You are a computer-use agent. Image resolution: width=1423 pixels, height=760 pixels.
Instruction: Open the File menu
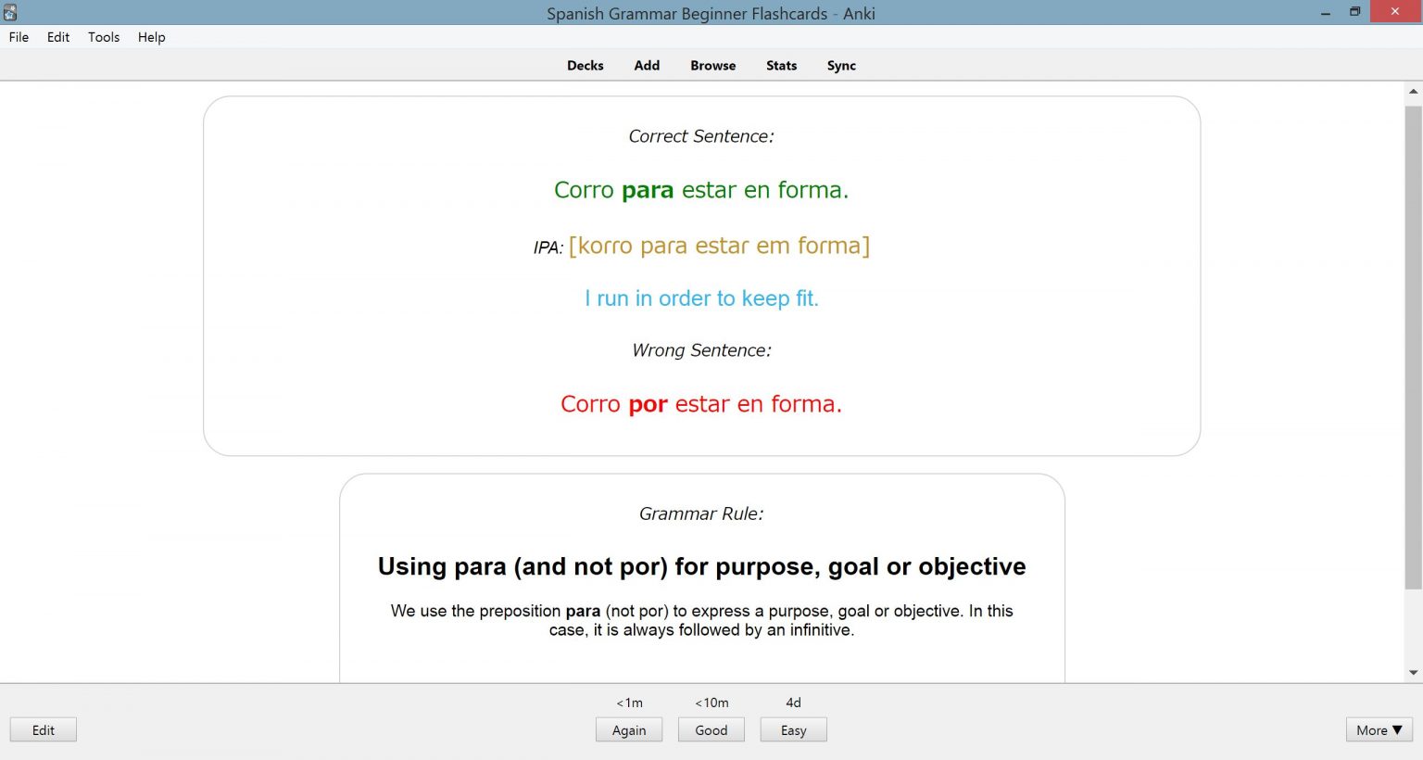tap(18, 37)
